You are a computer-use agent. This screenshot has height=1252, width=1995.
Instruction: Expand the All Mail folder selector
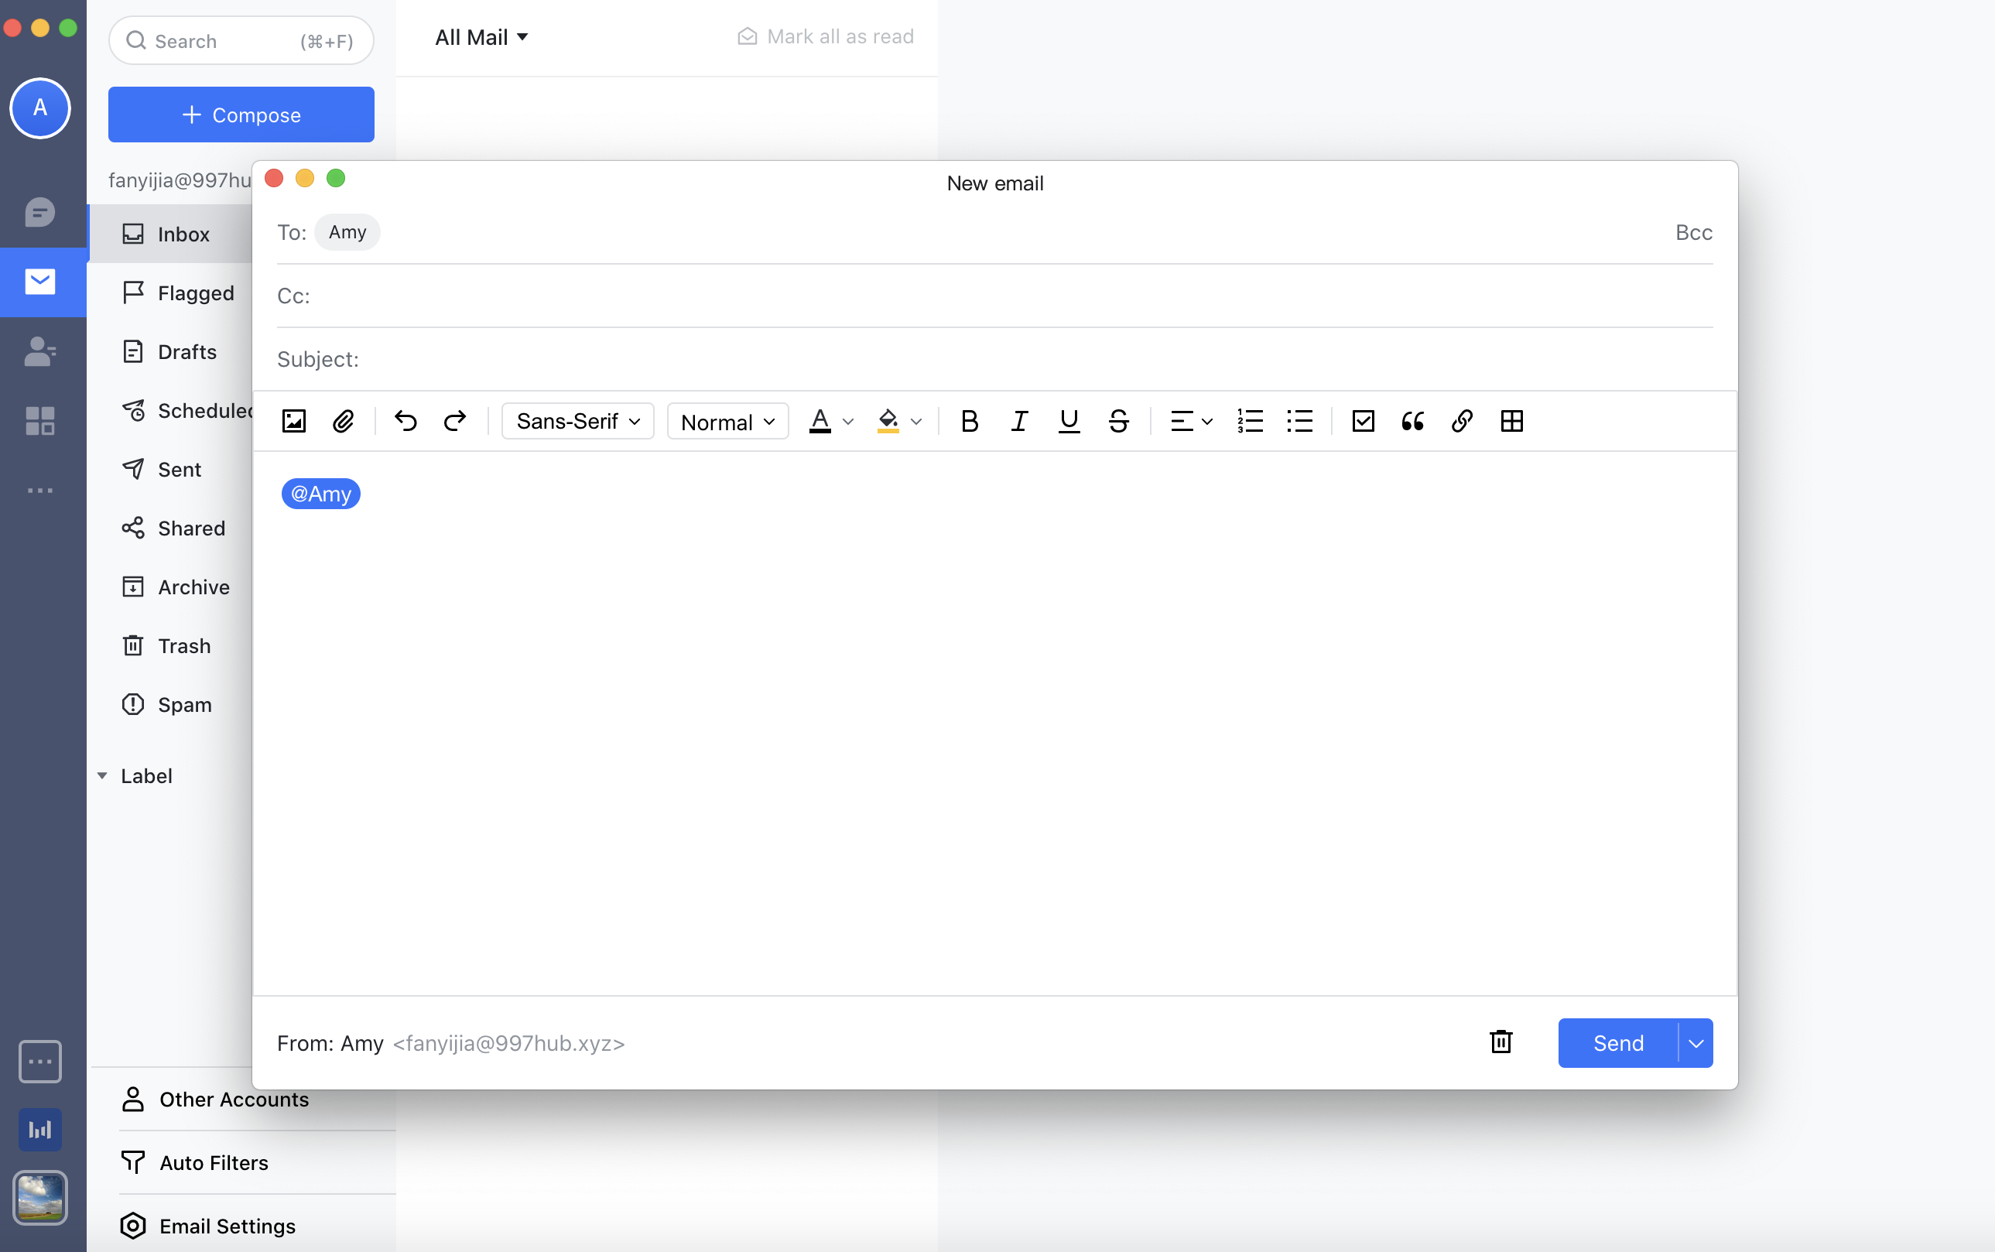click(481, 36)
